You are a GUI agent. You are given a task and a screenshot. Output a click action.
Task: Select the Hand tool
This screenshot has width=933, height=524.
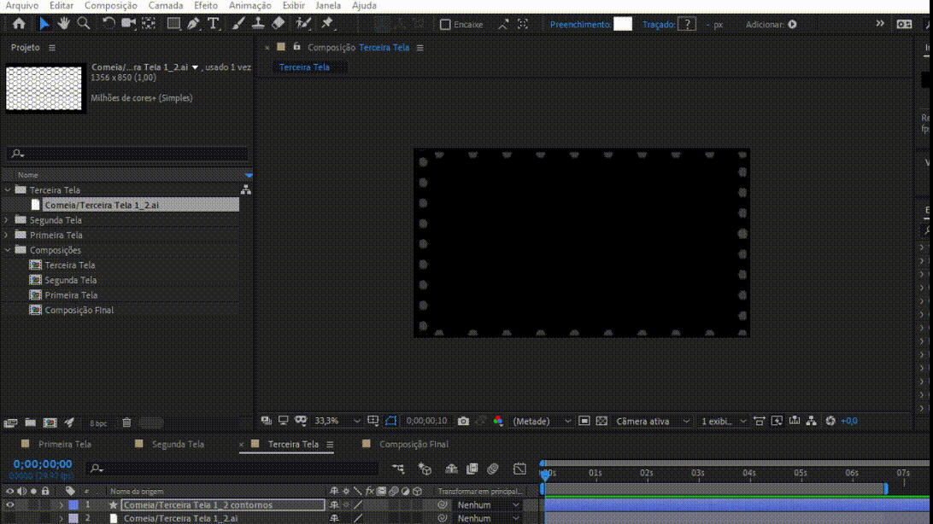pyautogui.click(x=65, y=24)
